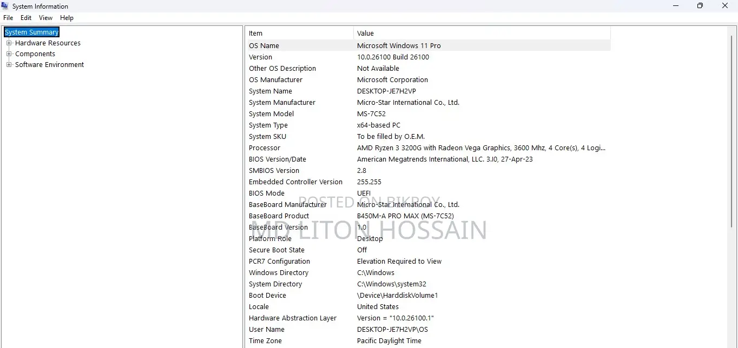Click the Windows Directory item
This screenshot has width=738, height=348.
pos(279,273)
